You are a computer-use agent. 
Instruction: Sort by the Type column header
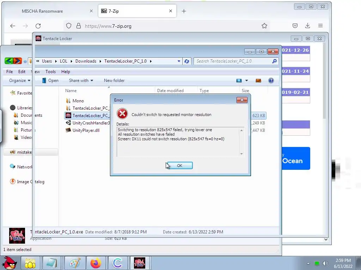click(204, 90)
